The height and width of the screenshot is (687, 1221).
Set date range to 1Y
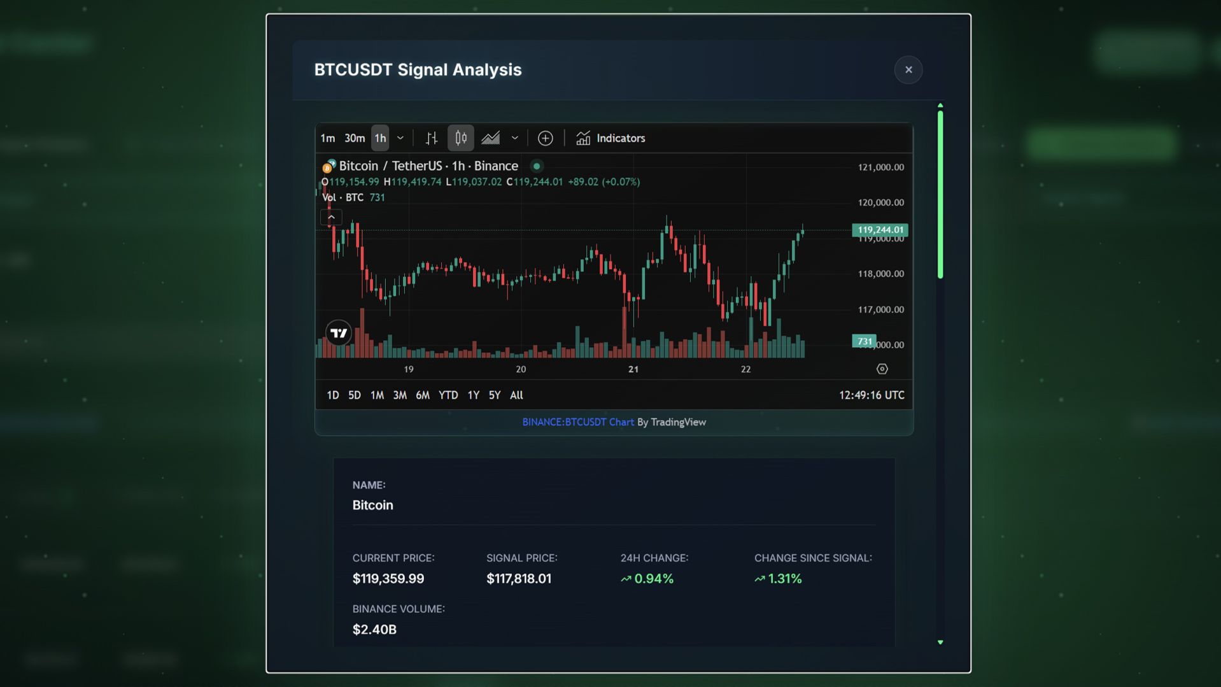coord(473,395)
